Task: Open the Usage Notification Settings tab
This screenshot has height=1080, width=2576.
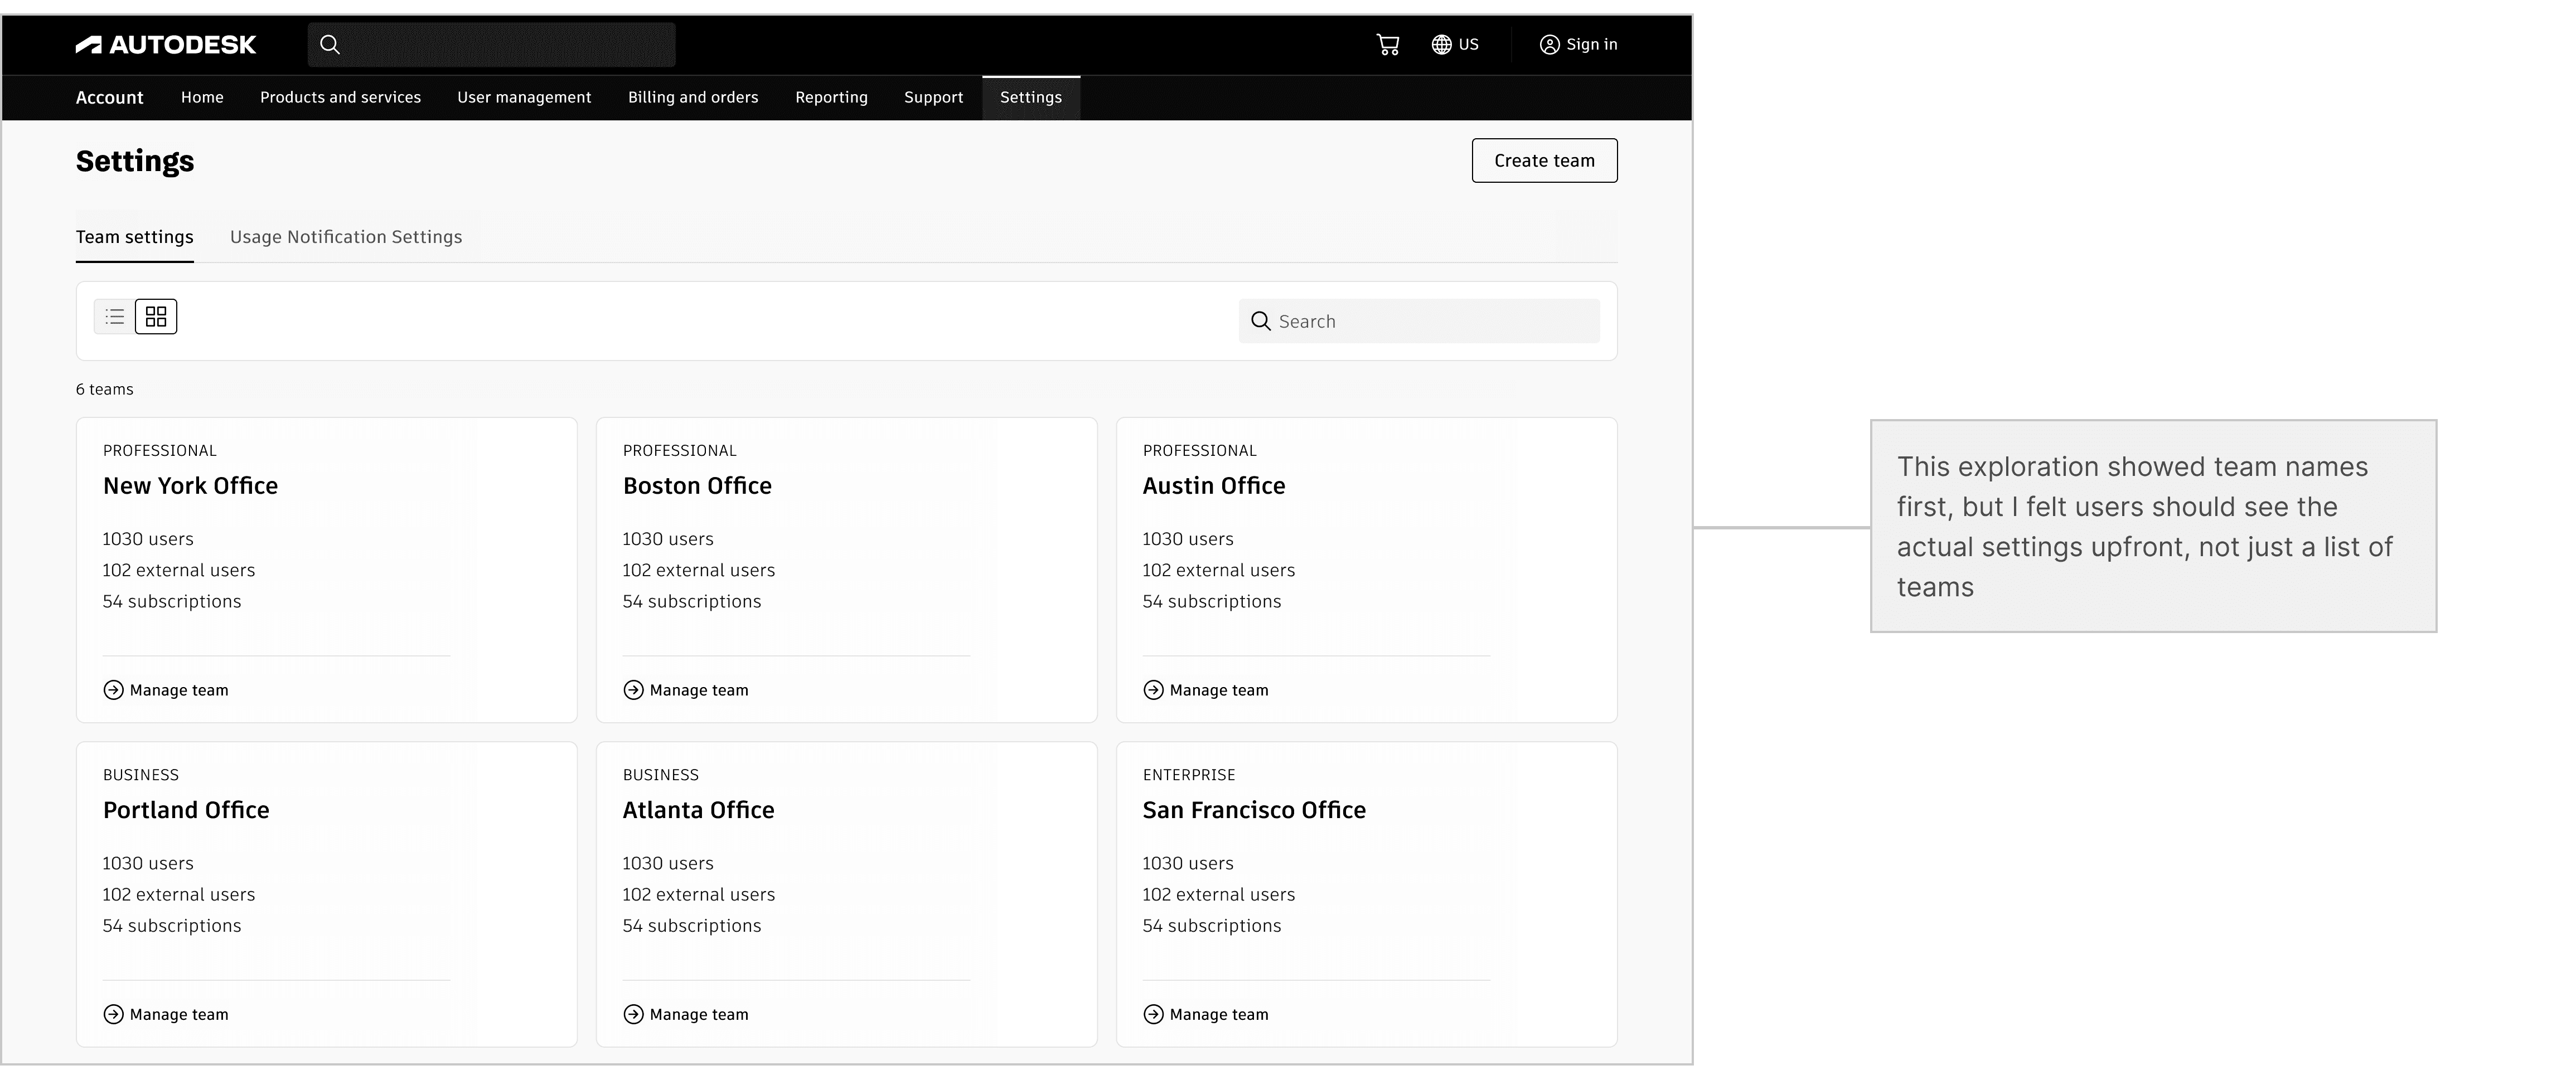Action: pos(346,237)
